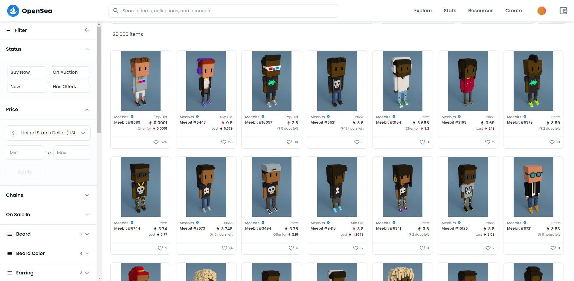Image resolution: width=574 pixels, height=281 pixels.
Task: Open Meebits collection link on #5443 card
Action: pos(187,117)
